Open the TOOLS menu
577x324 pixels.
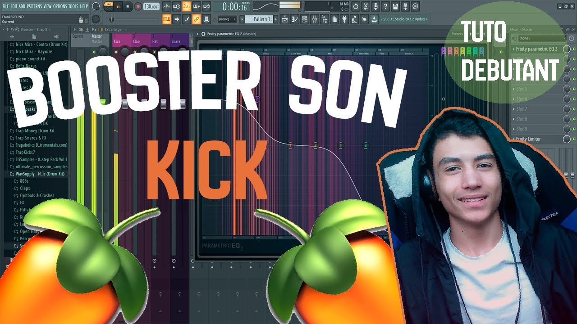coord(73,6)
